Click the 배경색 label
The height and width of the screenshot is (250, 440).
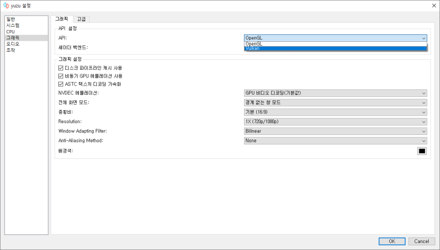(x=66, y=151)
